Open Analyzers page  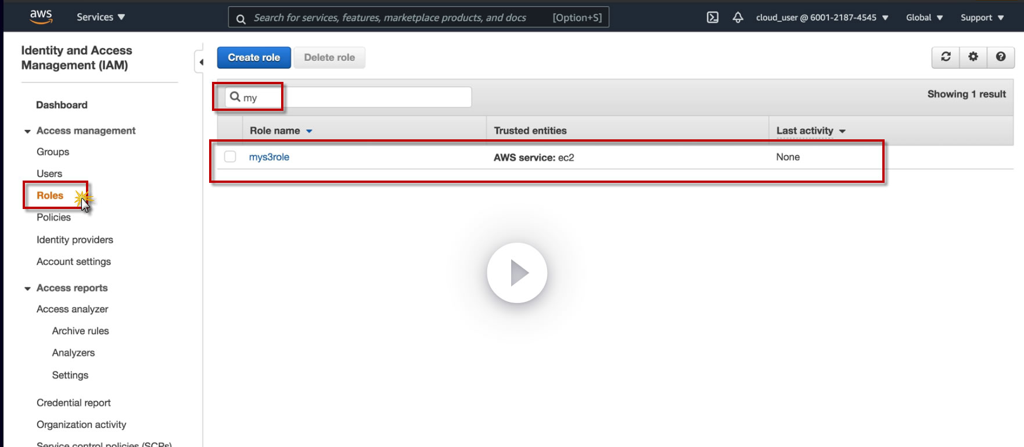[x=73, y=353]
